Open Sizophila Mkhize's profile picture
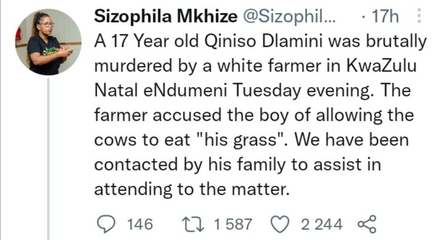The width and height of the screenshot is (443, 240). point(48,42)
